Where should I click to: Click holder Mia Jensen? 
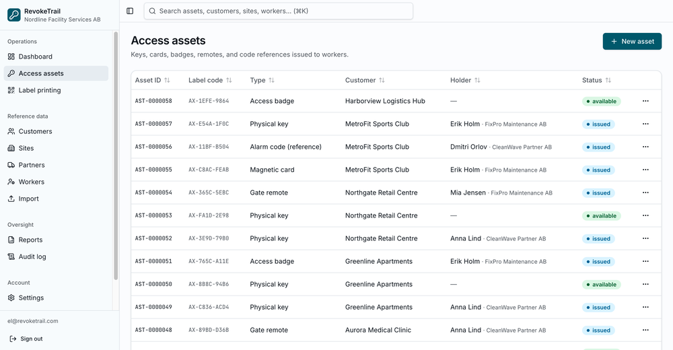[468, 193]
